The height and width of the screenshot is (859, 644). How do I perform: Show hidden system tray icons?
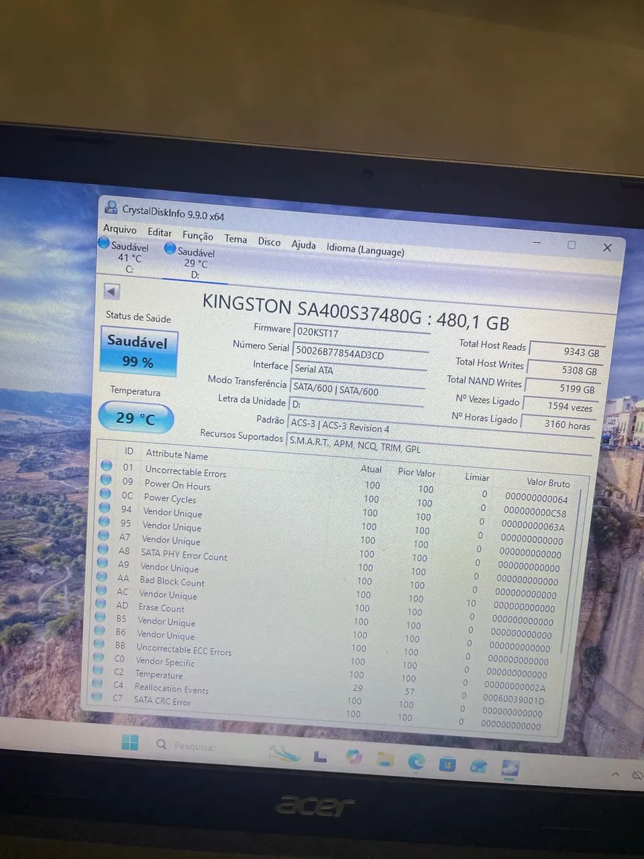[x=615, y=774]
